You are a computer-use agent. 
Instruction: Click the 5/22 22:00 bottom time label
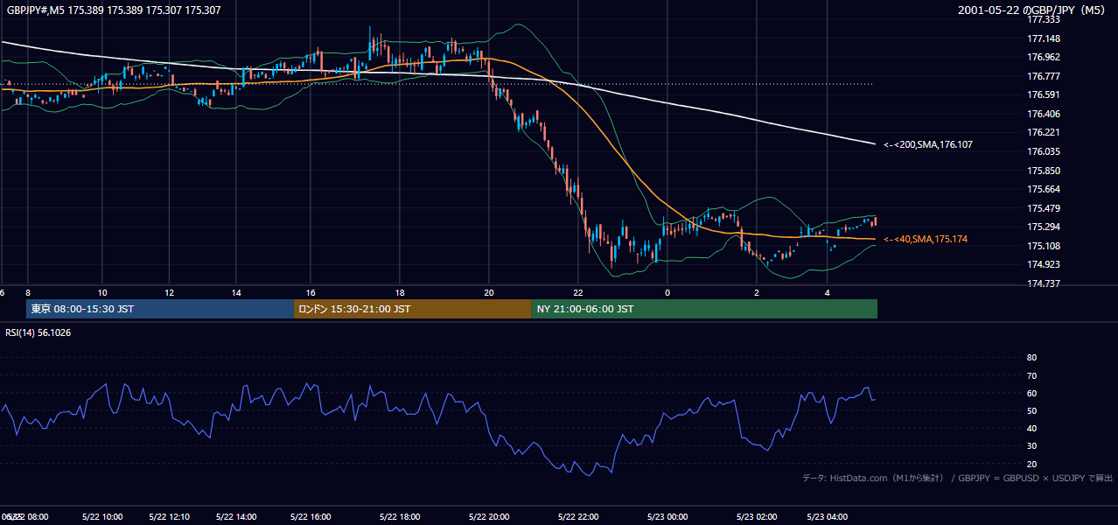coord(578,517)
